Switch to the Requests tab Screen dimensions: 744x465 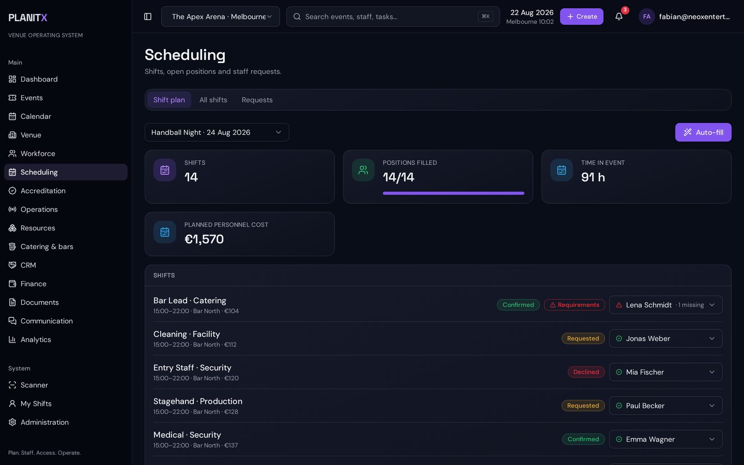coord(257,100)
